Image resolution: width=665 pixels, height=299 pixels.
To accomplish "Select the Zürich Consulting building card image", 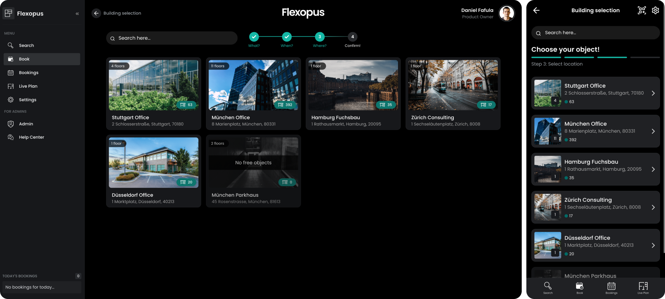I will click(453, 85).
